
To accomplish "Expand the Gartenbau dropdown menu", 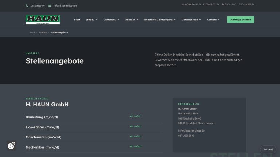I will 111,20.
